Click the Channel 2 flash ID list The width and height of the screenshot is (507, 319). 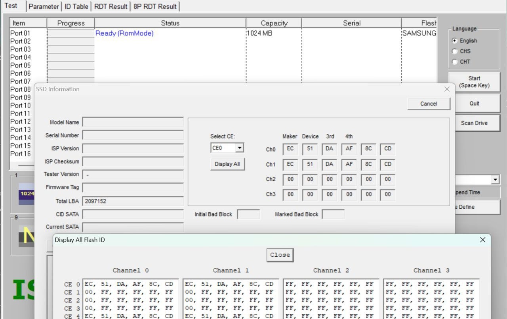coord(331,299)
